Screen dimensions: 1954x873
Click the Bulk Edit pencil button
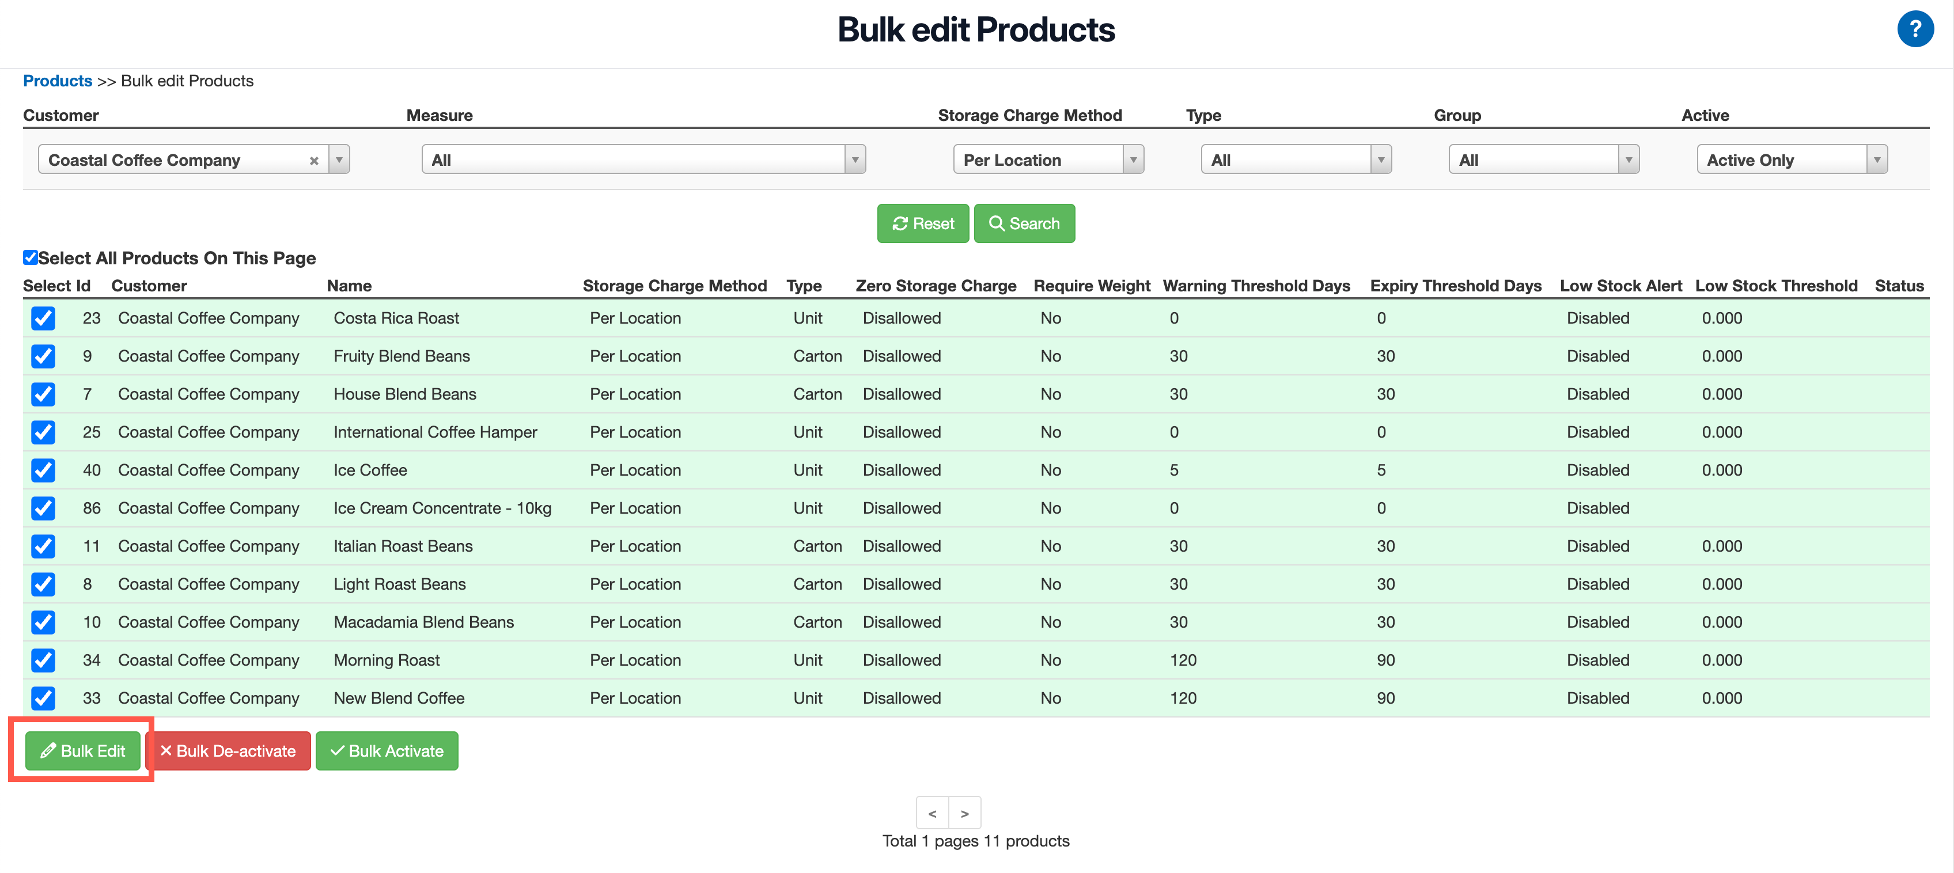tap(83, 750)
